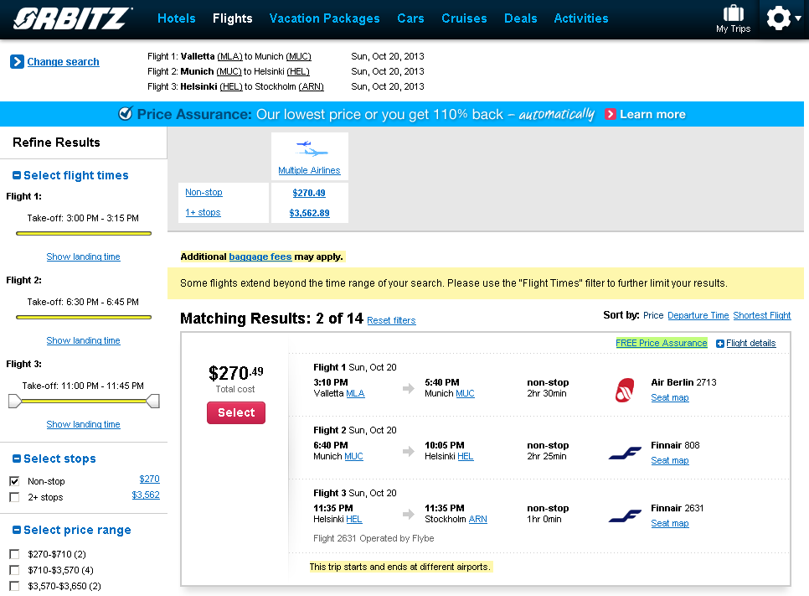Click the Orbitz logo
This screenshot has height=596, width=809.
click(x=73, y=18)
